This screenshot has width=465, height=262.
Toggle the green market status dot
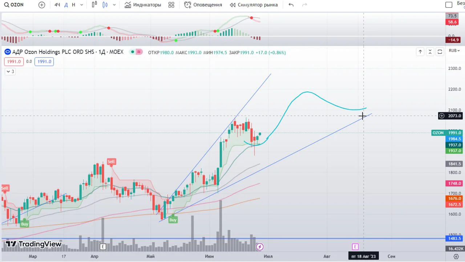point(133,52)
